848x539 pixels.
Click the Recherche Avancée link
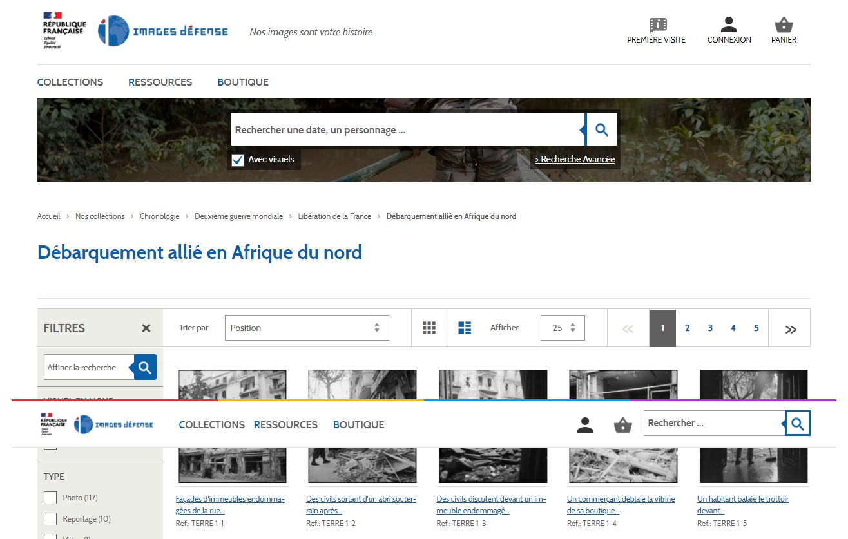(x=575, y=159)
